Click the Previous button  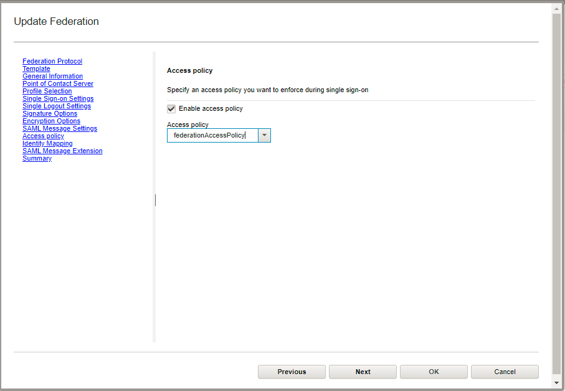pos(292,372)
